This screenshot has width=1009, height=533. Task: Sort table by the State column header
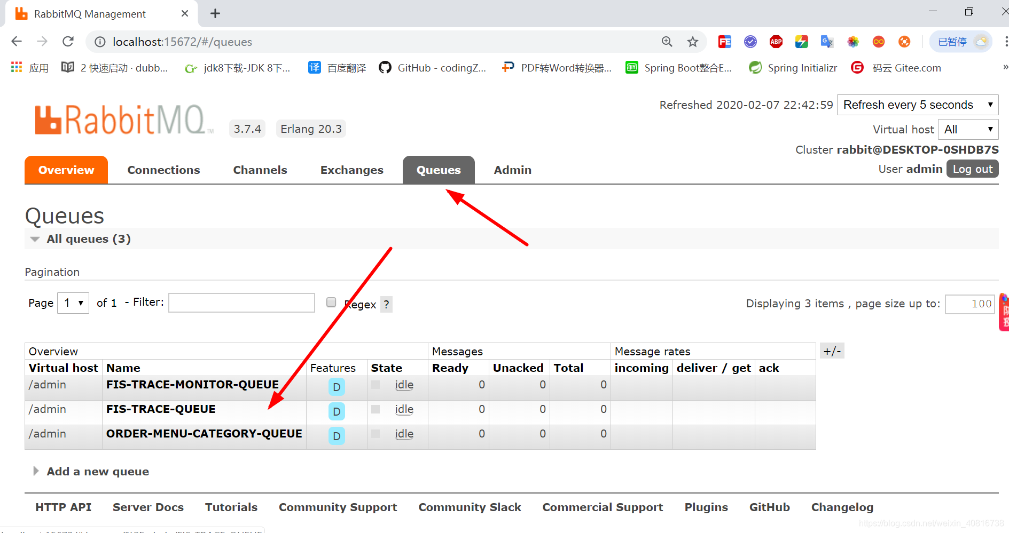pos(387,368)
